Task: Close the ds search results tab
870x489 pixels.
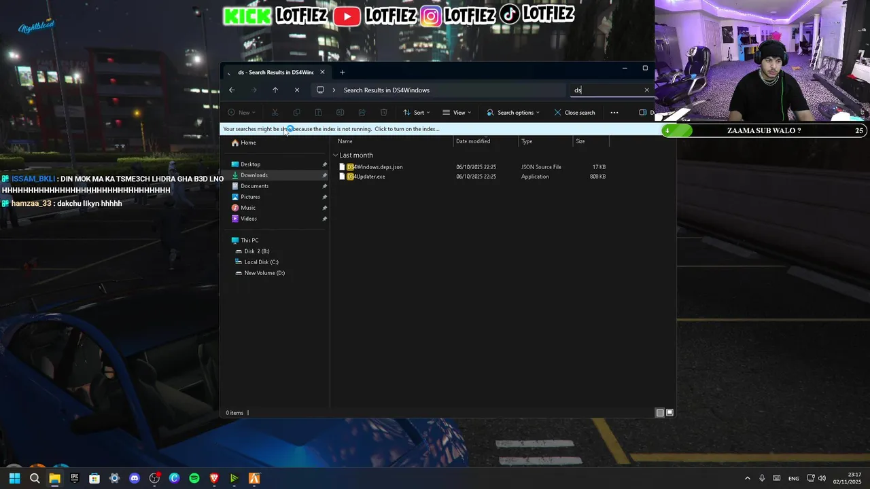Action: click(x=322, y=72)
